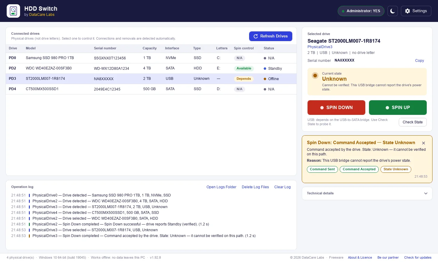Click the Clear Log link
Image resolution: width=438 pixels, height=262 pixels.
(283, 187)
